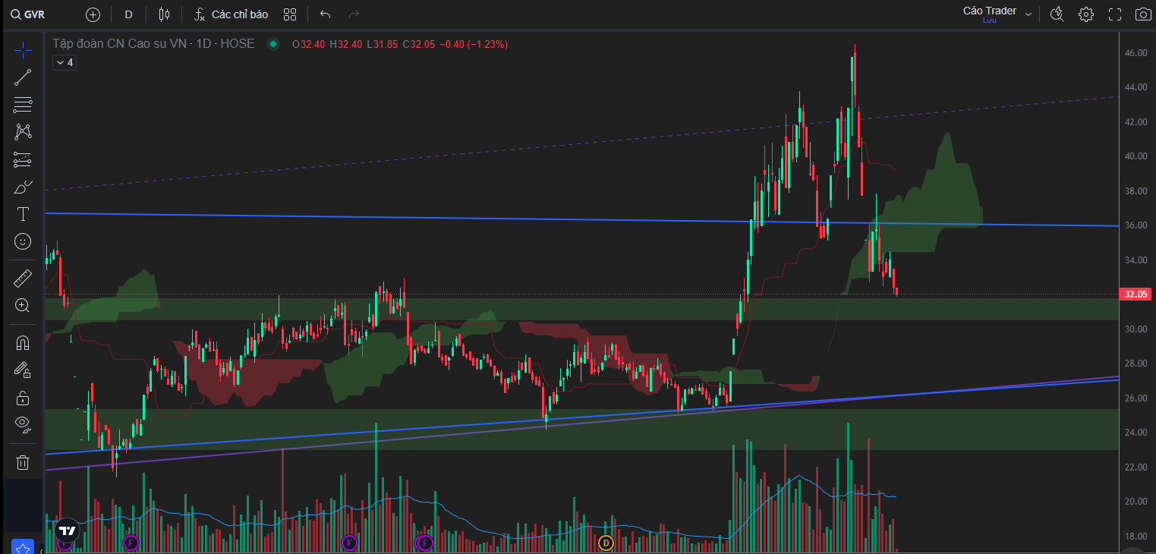Toggle stay in drawing mode
This screenshot has width=1156, height=554.
[23, 370]
